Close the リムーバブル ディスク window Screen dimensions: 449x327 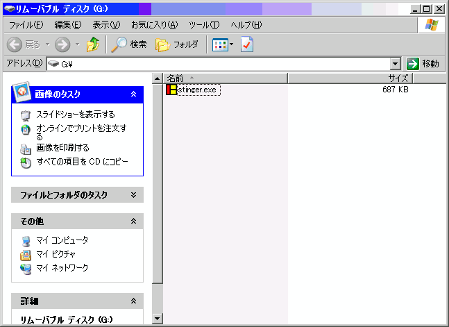[439, 9]
